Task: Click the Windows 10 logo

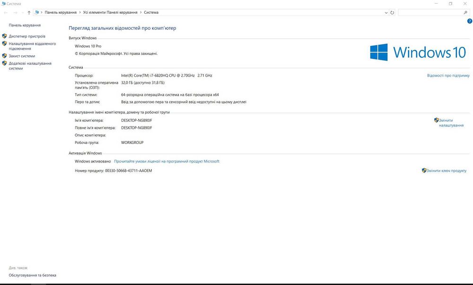Action: [x=418, y=52]
